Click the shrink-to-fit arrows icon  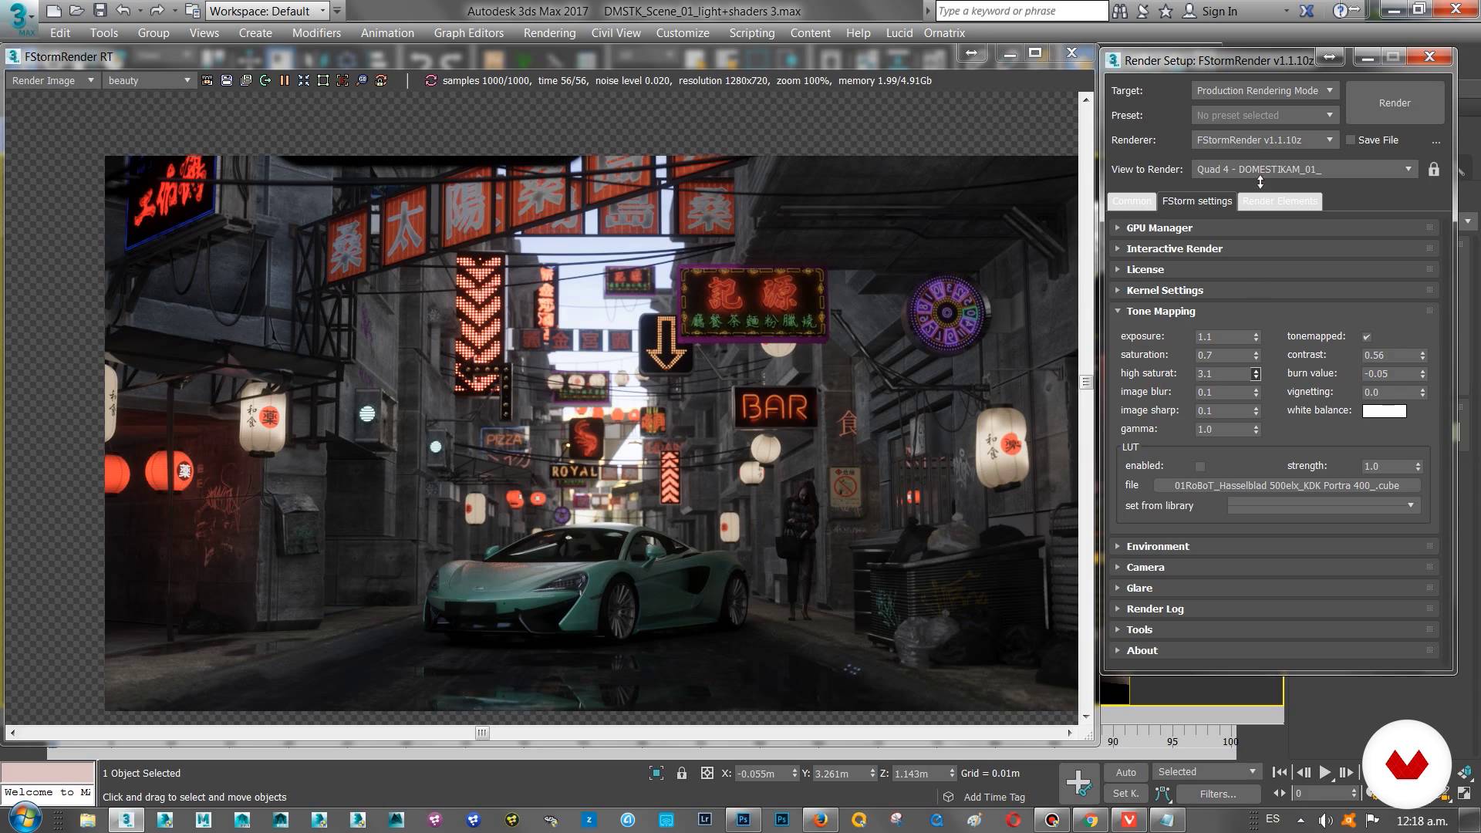pos(304,80)
